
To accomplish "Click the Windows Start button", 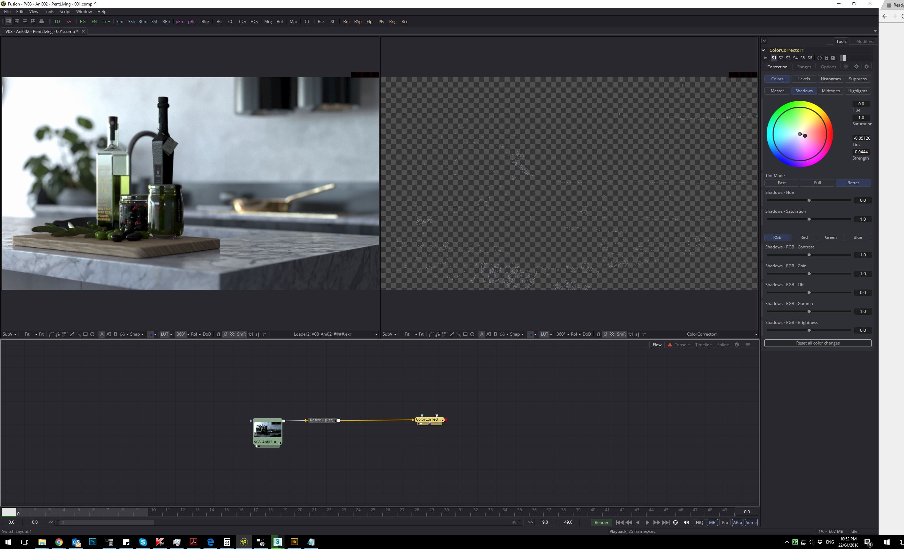I will click(8, 542).
